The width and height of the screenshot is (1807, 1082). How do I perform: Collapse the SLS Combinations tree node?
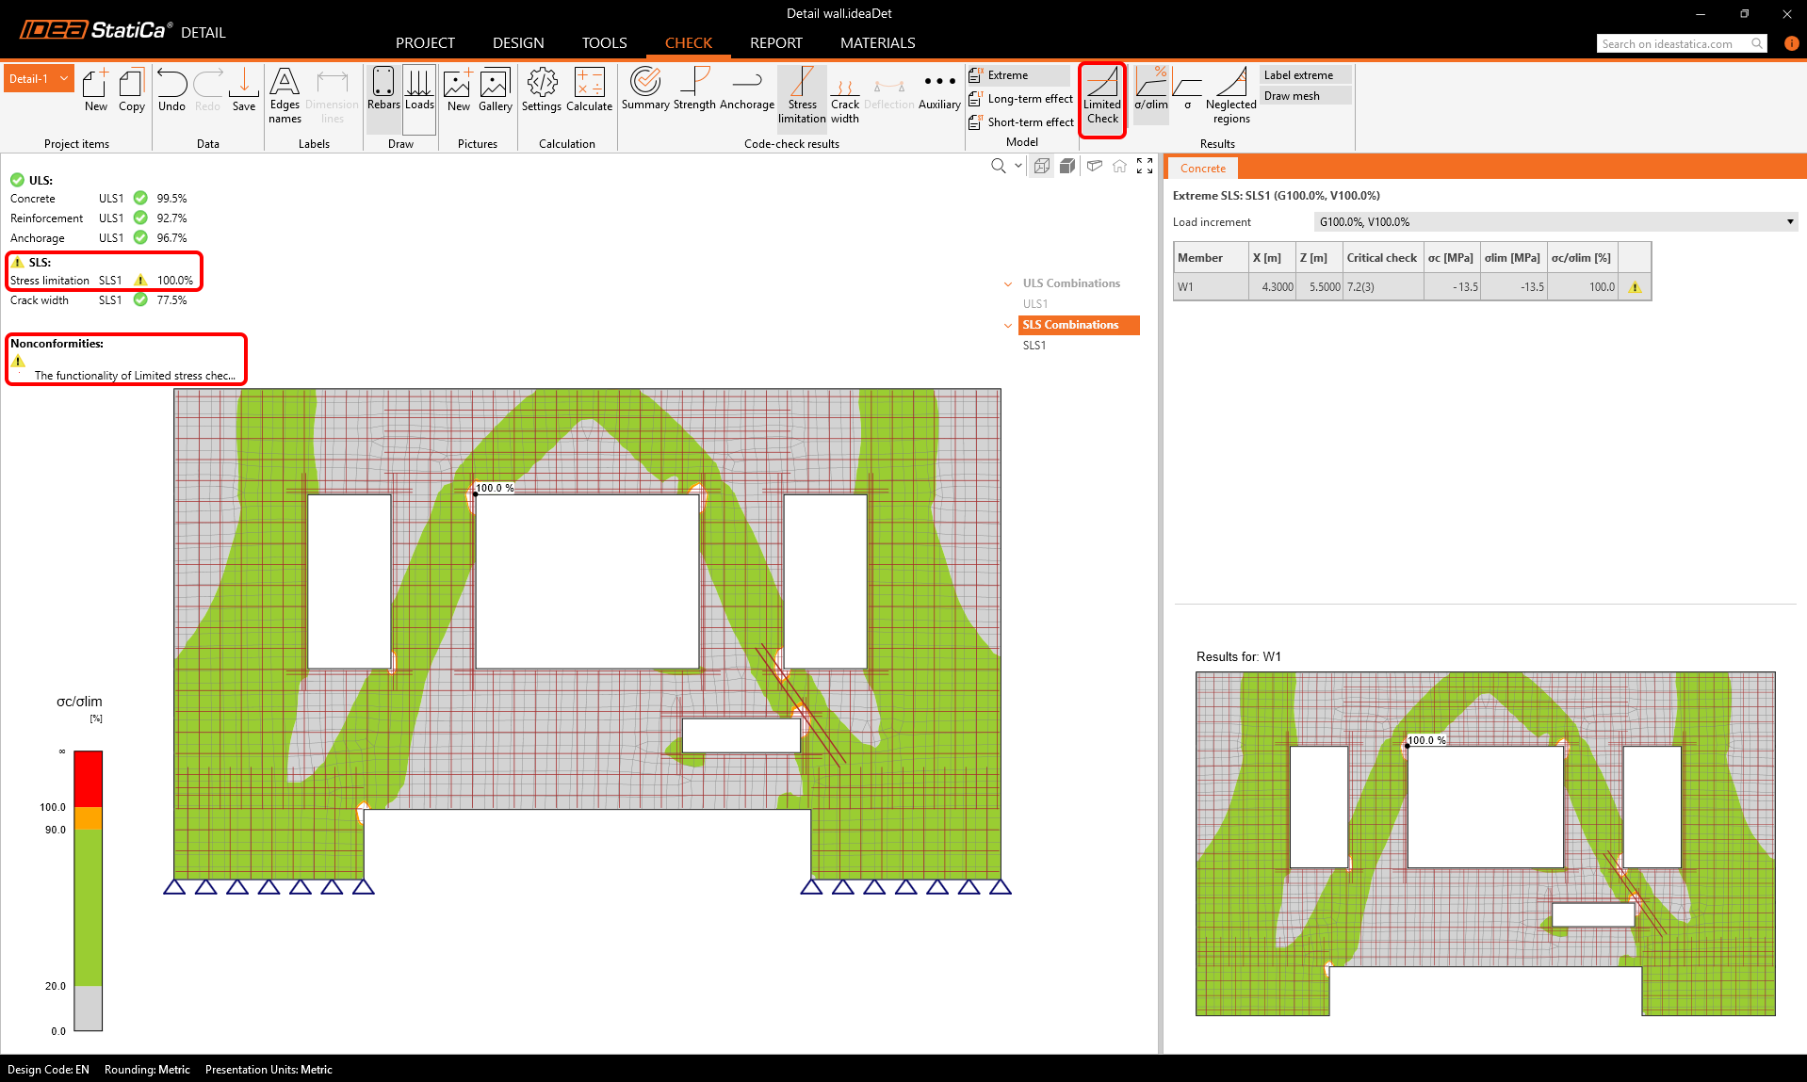(x=1008, y=326)
